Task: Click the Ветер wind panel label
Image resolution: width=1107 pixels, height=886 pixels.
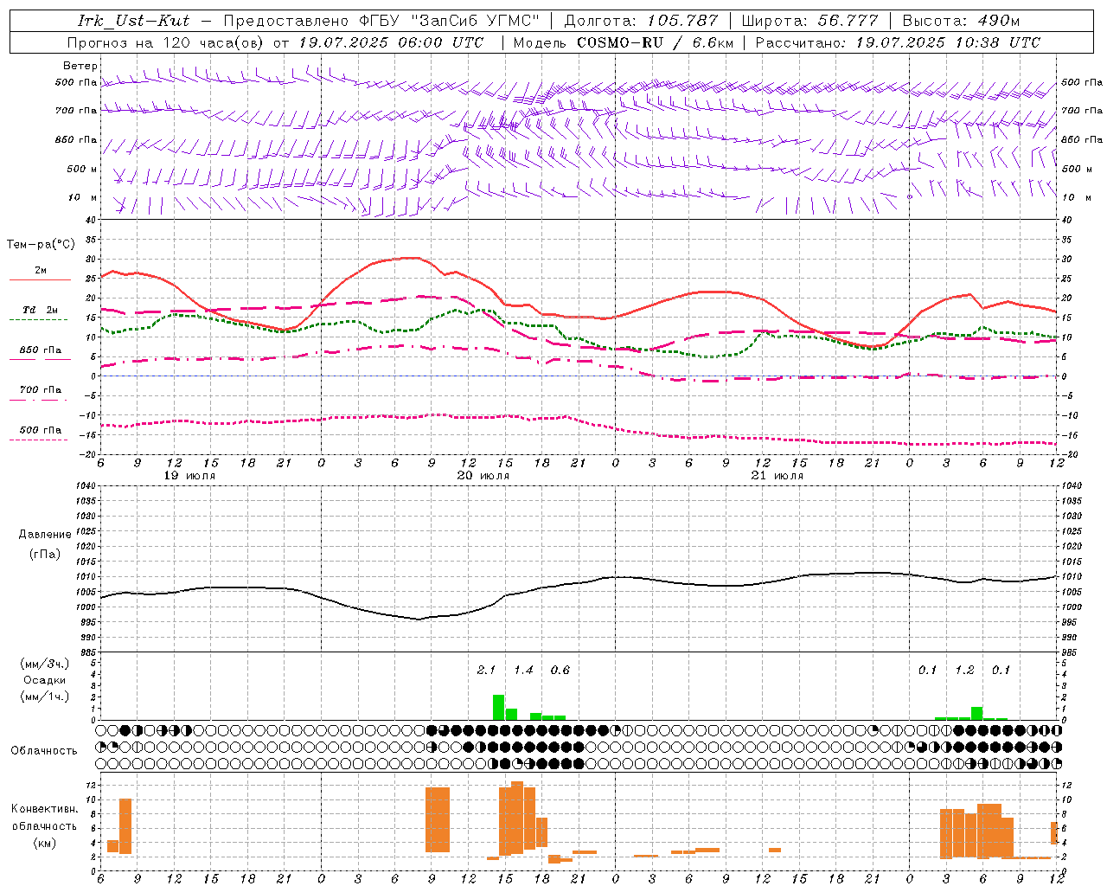Action: coord(80,66)
